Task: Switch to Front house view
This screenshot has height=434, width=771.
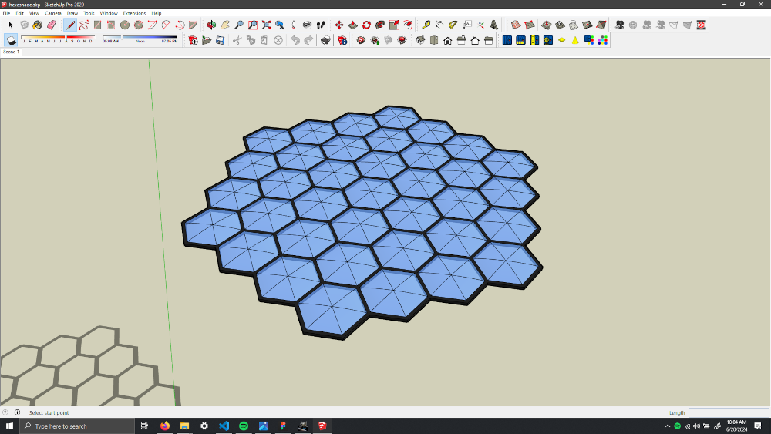Action: click(447, 40)
